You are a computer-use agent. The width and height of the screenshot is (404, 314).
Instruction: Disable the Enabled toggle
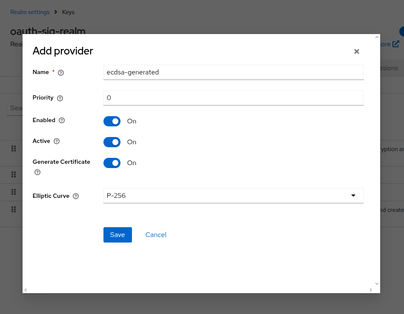pyautogui.click(x=112, y=121)
